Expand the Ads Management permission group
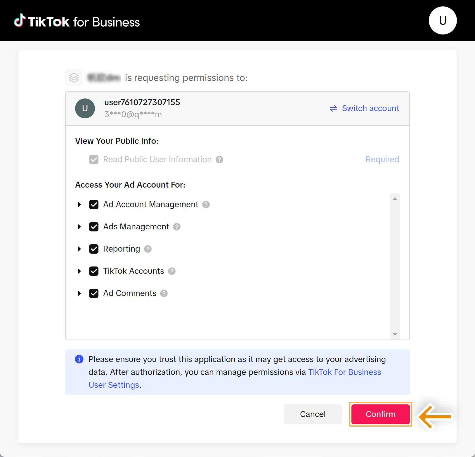The height and width of the screenshot is (457, 475). point(79,227)
